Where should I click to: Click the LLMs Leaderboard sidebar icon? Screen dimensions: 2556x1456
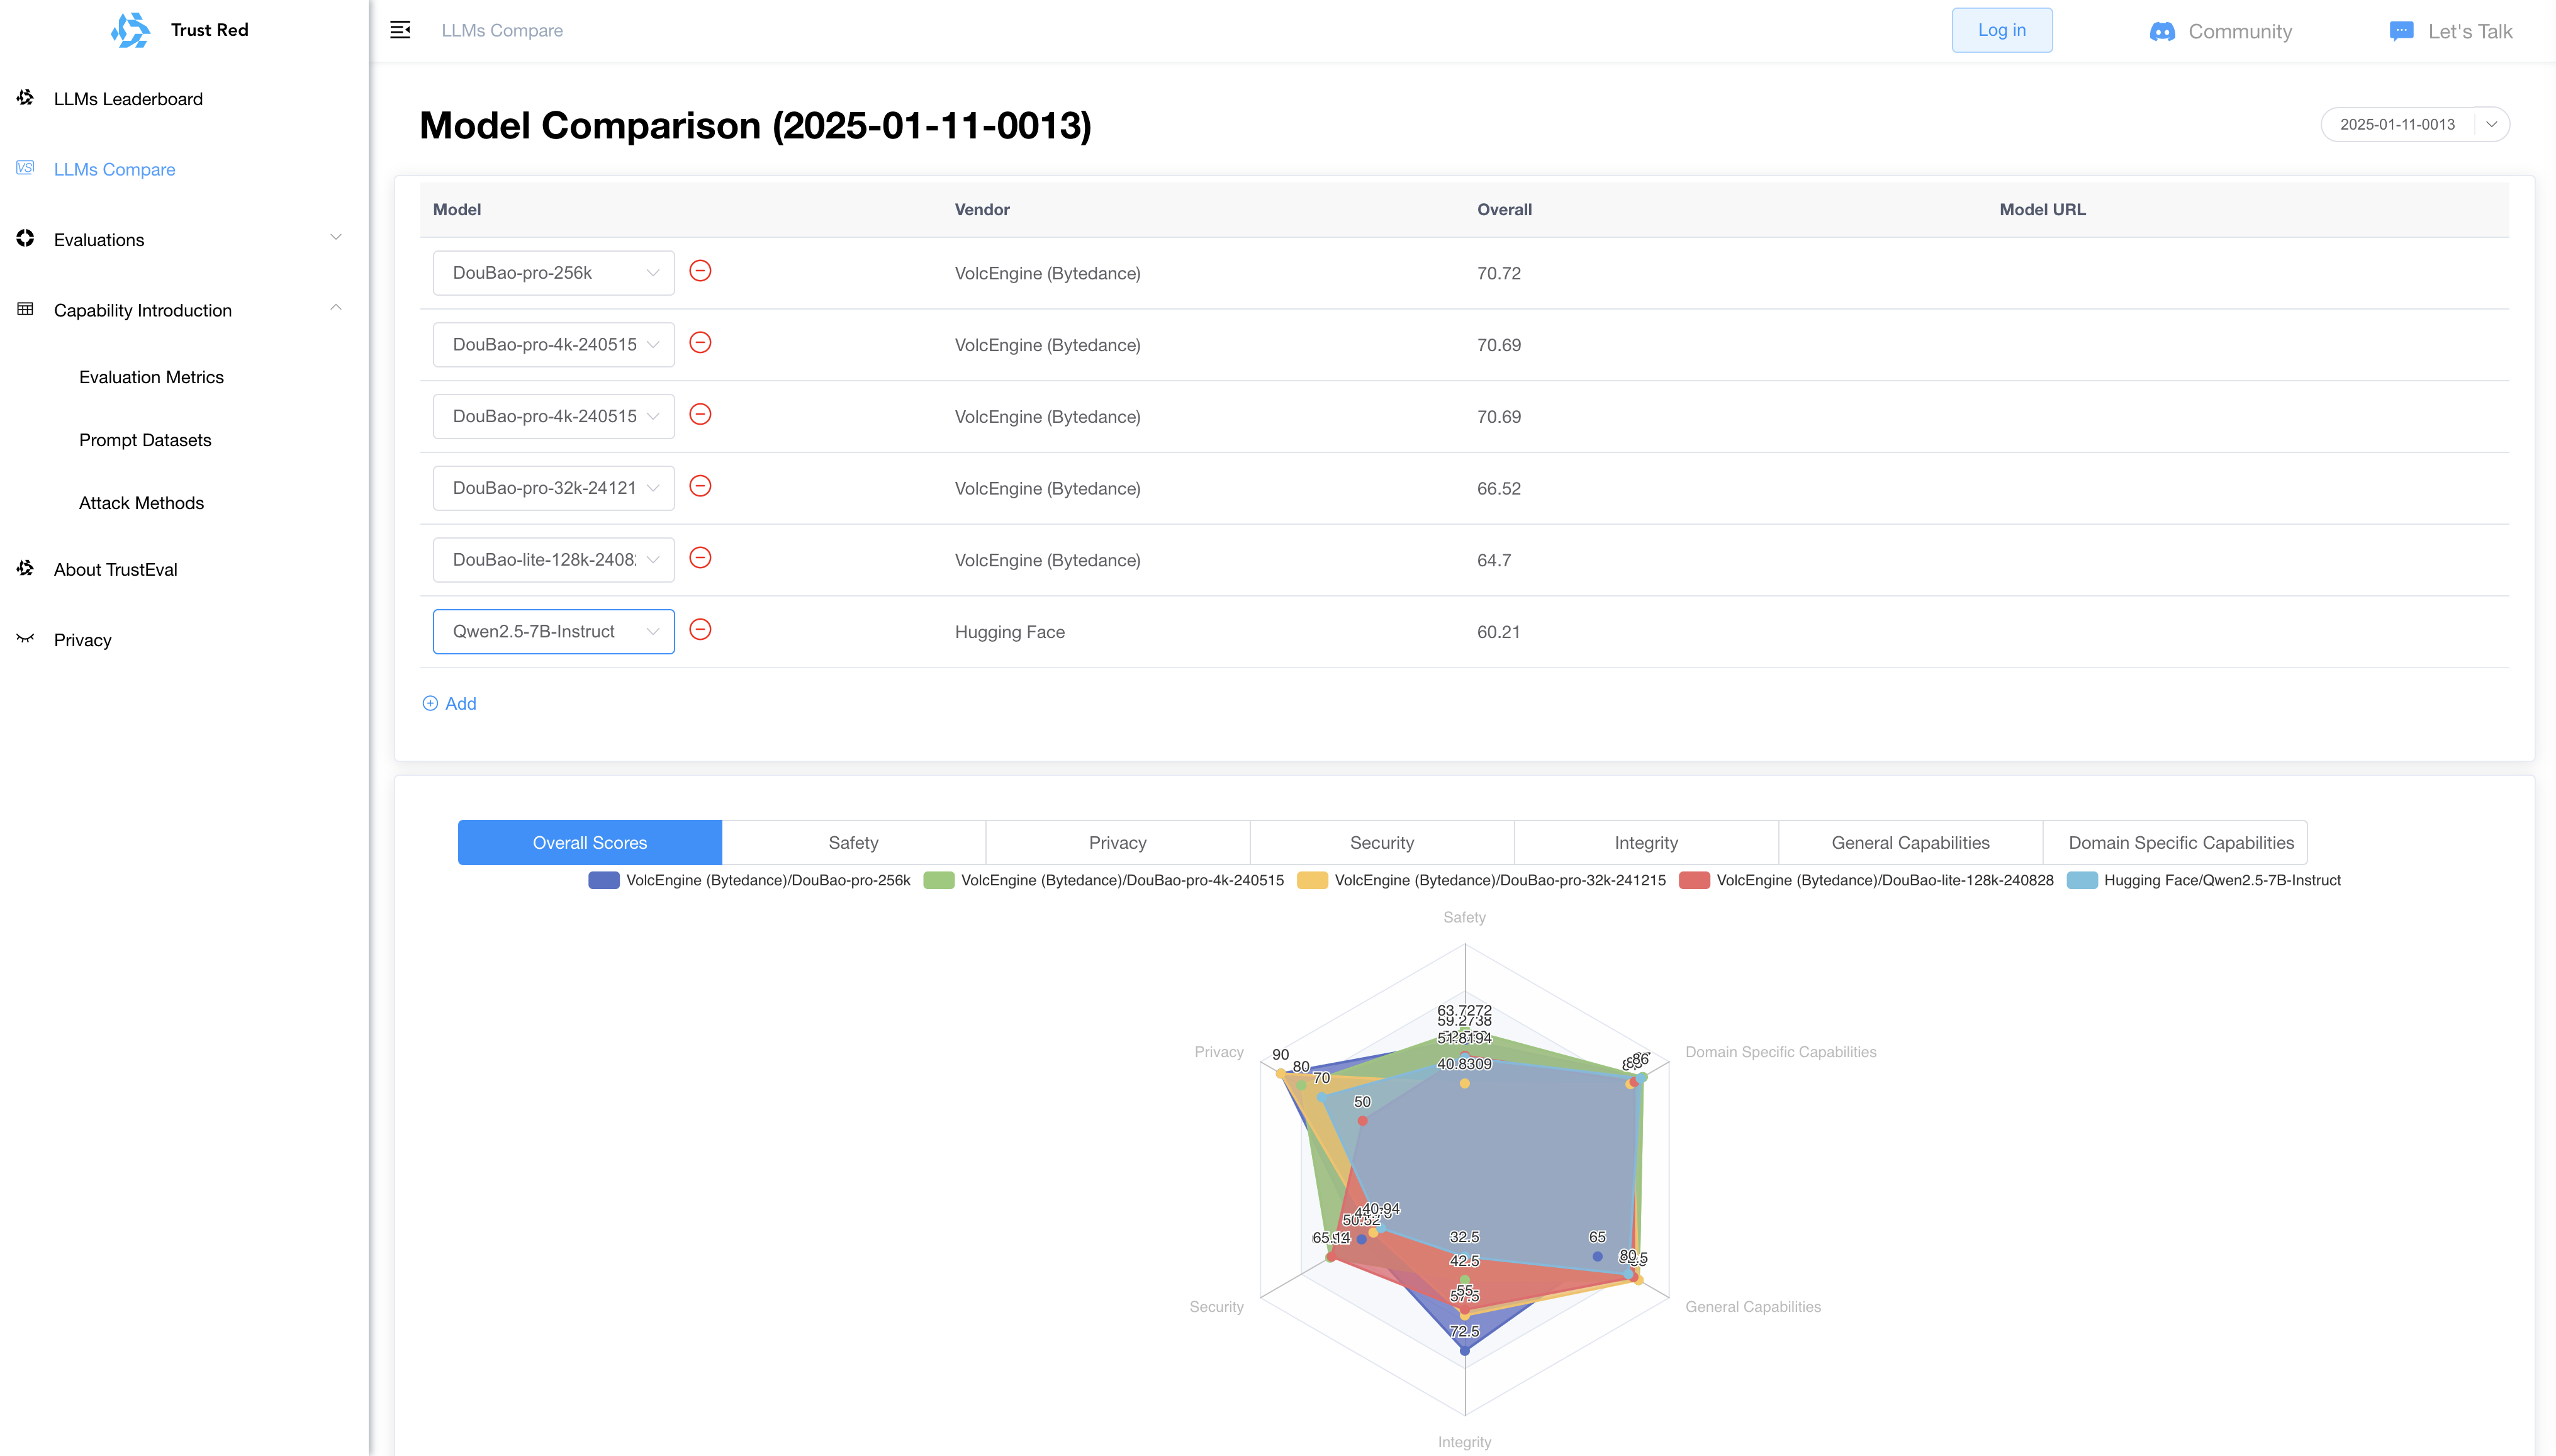tap(26, 98)
